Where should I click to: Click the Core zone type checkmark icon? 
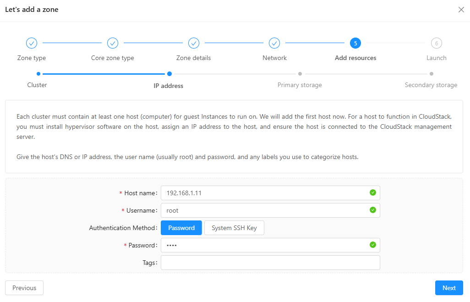113,43
